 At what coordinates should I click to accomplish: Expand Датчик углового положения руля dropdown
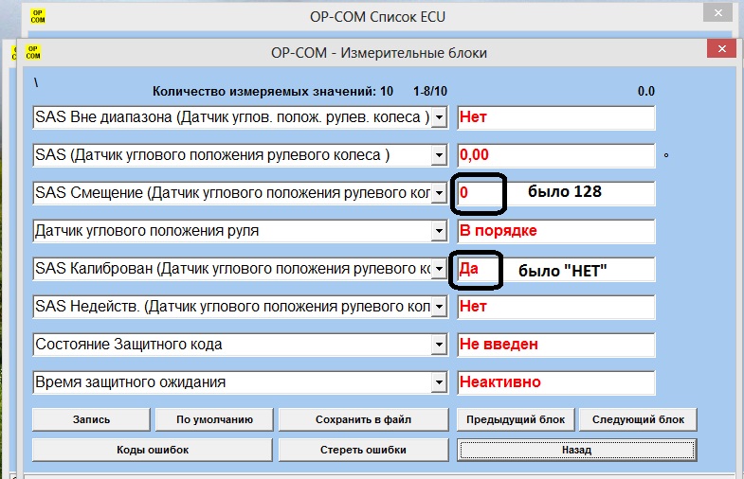click(x=439, y=231)
